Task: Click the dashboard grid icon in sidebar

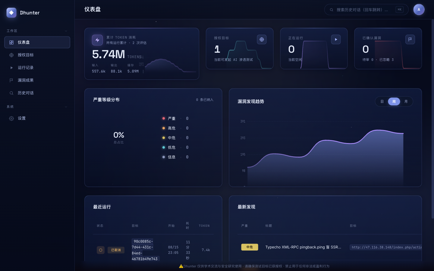Action: [11, 42]
